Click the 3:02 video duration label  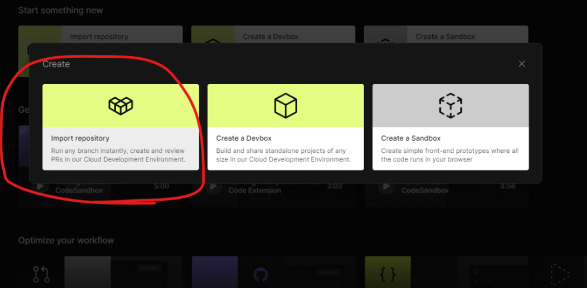coord(334,186)
